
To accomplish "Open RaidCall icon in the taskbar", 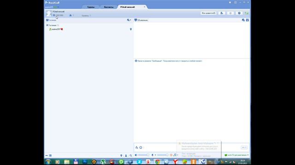I will pyautogui.click(x=202, y=162).
